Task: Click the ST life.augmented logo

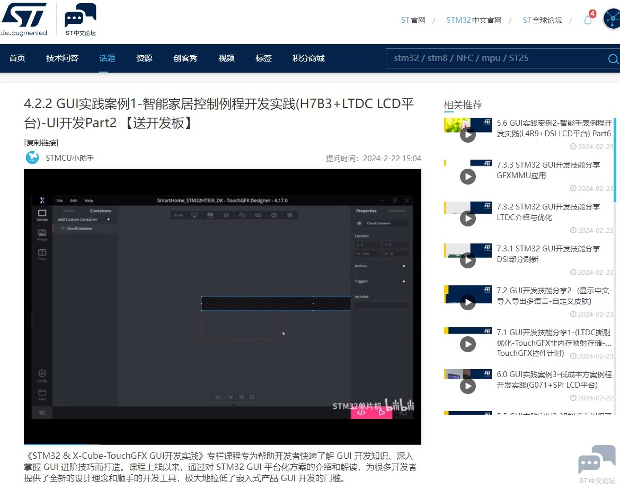Action: click(24, 20)
